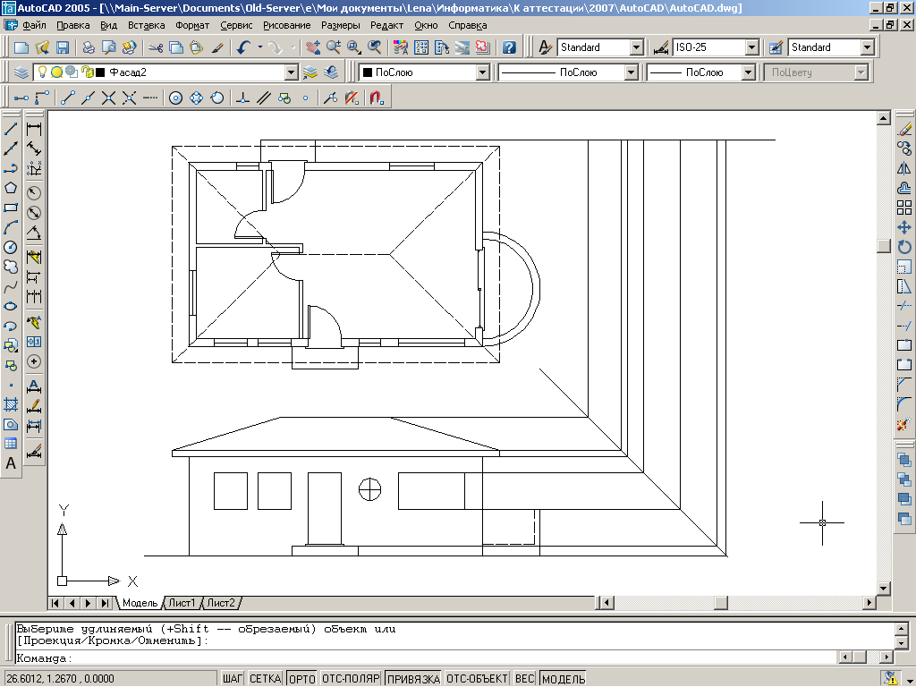Click the Undo arrow icon

pos(243,47)
